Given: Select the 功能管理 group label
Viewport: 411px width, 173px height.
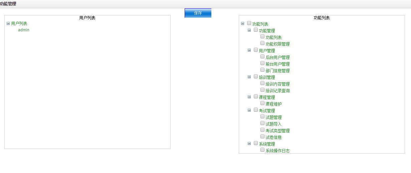Looking at the screenshot, I should [x=267, y=31].
